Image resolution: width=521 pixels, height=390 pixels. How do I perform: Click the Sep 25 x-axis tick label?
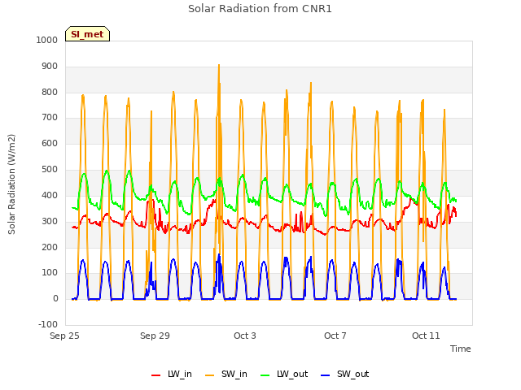pos(64,336)
